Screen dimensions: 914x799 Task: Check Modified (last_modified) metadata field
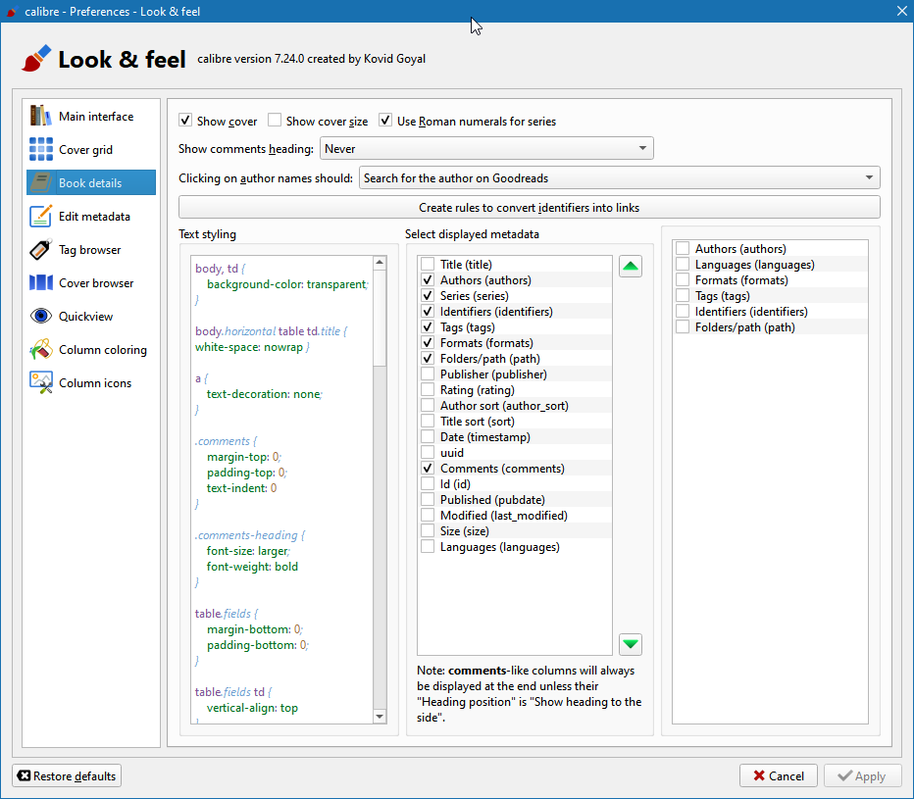428,515
